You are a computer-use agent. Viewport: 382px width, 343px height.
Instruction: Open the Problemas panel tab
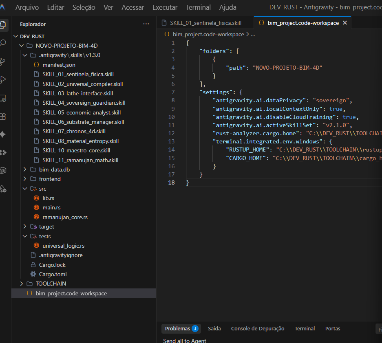pyautogui.click(x=177, y=328)
